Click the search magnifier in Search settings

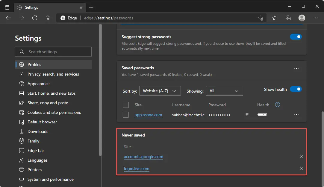click(x=22, y=52)
